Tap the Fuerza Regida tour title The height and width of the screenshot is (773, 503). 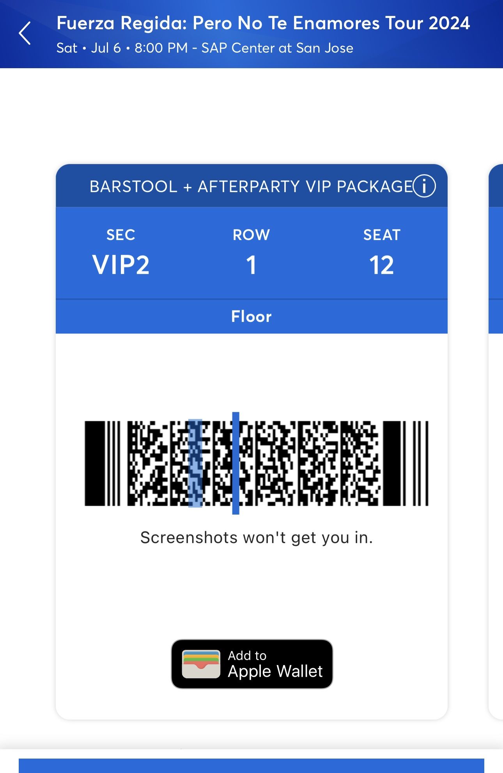tap(263, 23)
